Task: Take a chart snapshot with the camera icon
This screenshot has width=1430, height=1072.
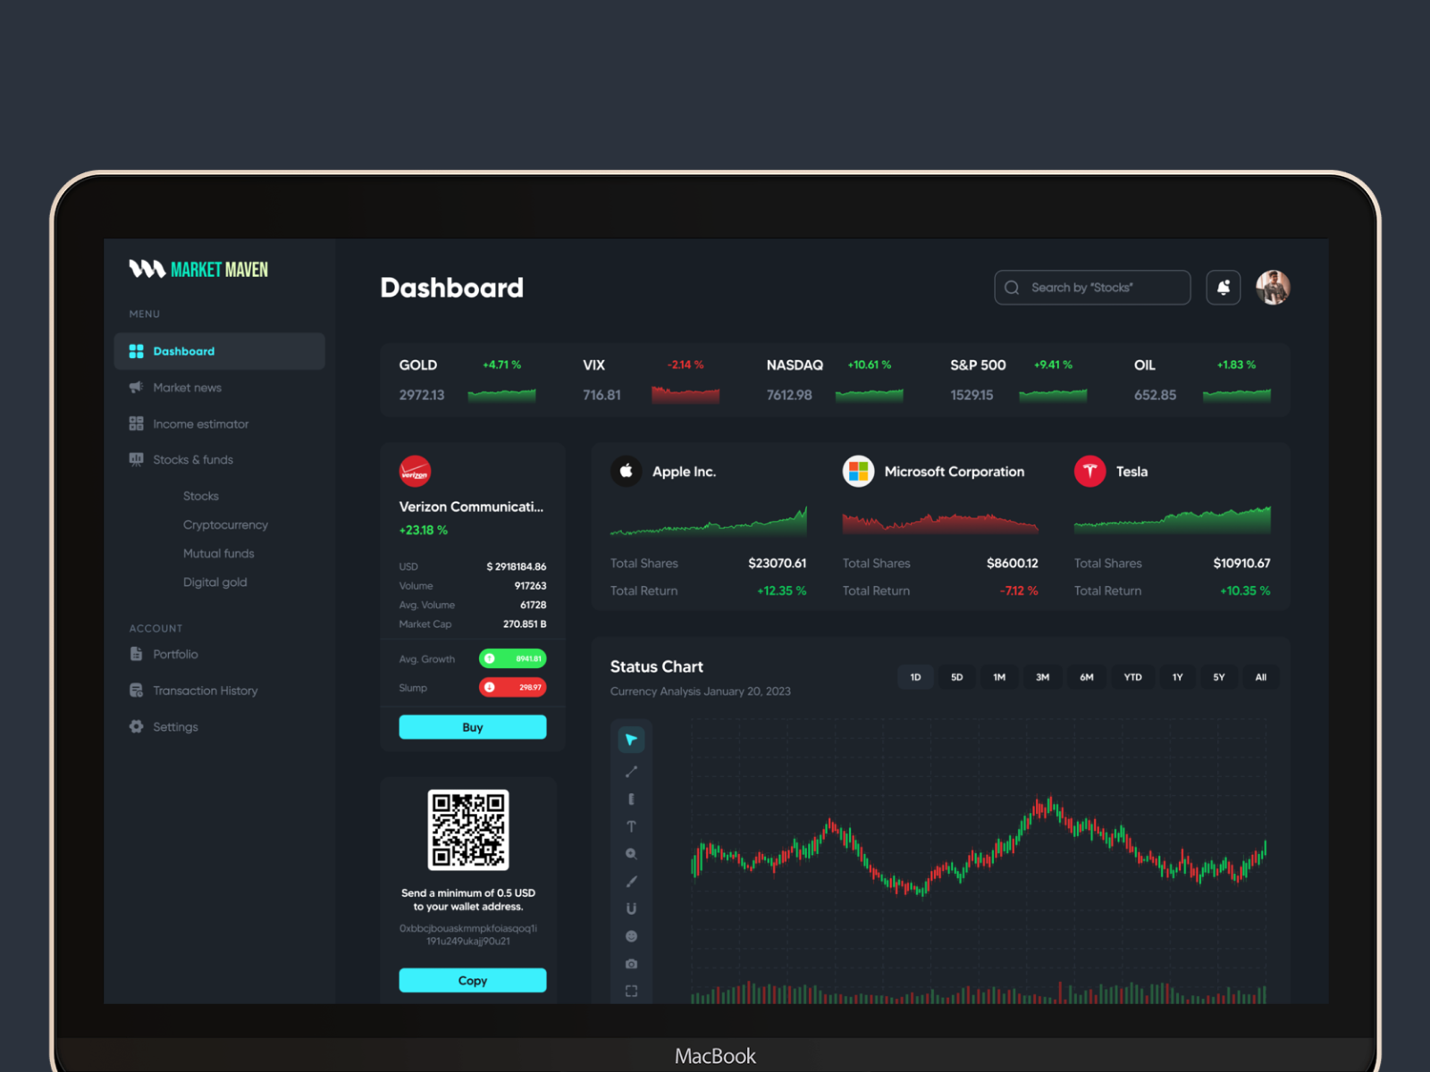Action: [x=631, y=963]
